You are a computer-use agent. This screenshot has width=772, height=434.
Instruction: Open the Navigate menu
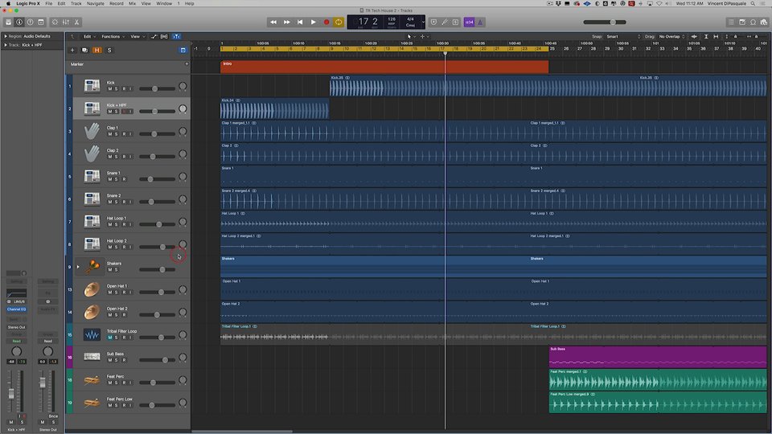pos(96,3)
